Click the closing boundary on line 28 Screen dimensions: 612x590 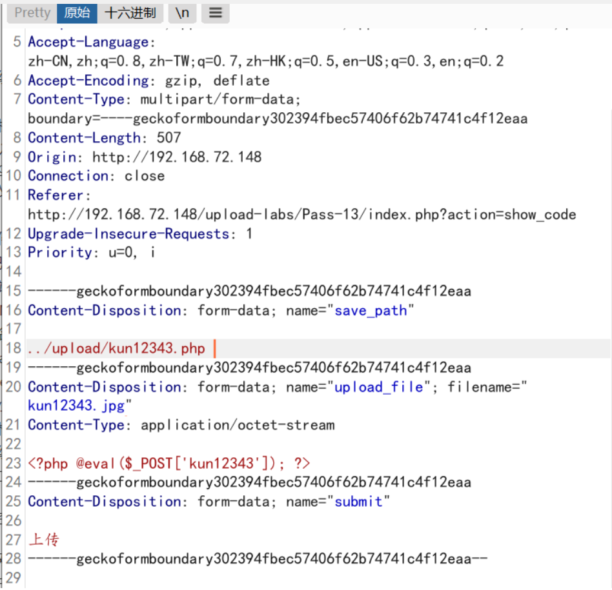tap(258, 559)
